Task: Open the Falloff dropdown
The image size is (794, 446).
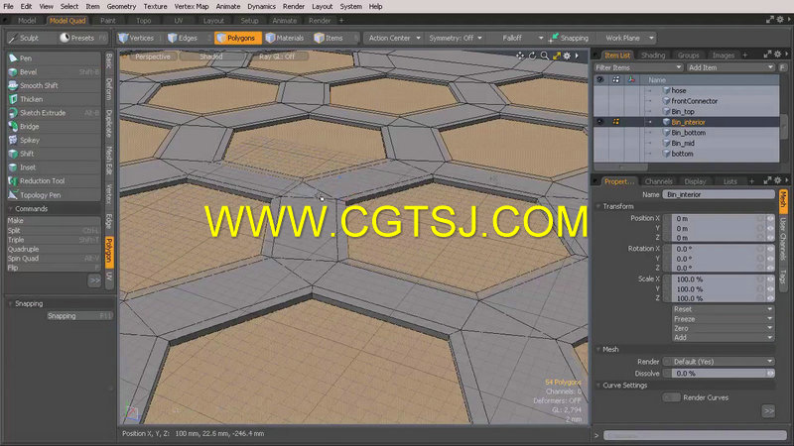Action: point(516,38)
